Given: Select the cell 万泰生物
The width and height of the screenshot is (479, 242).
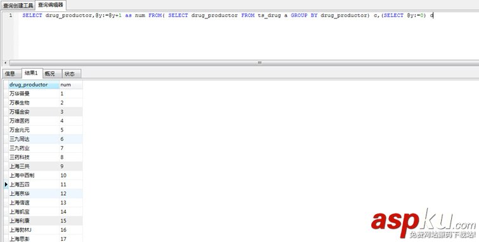Looking at the screenshot, I should click(x=34, y=103).
